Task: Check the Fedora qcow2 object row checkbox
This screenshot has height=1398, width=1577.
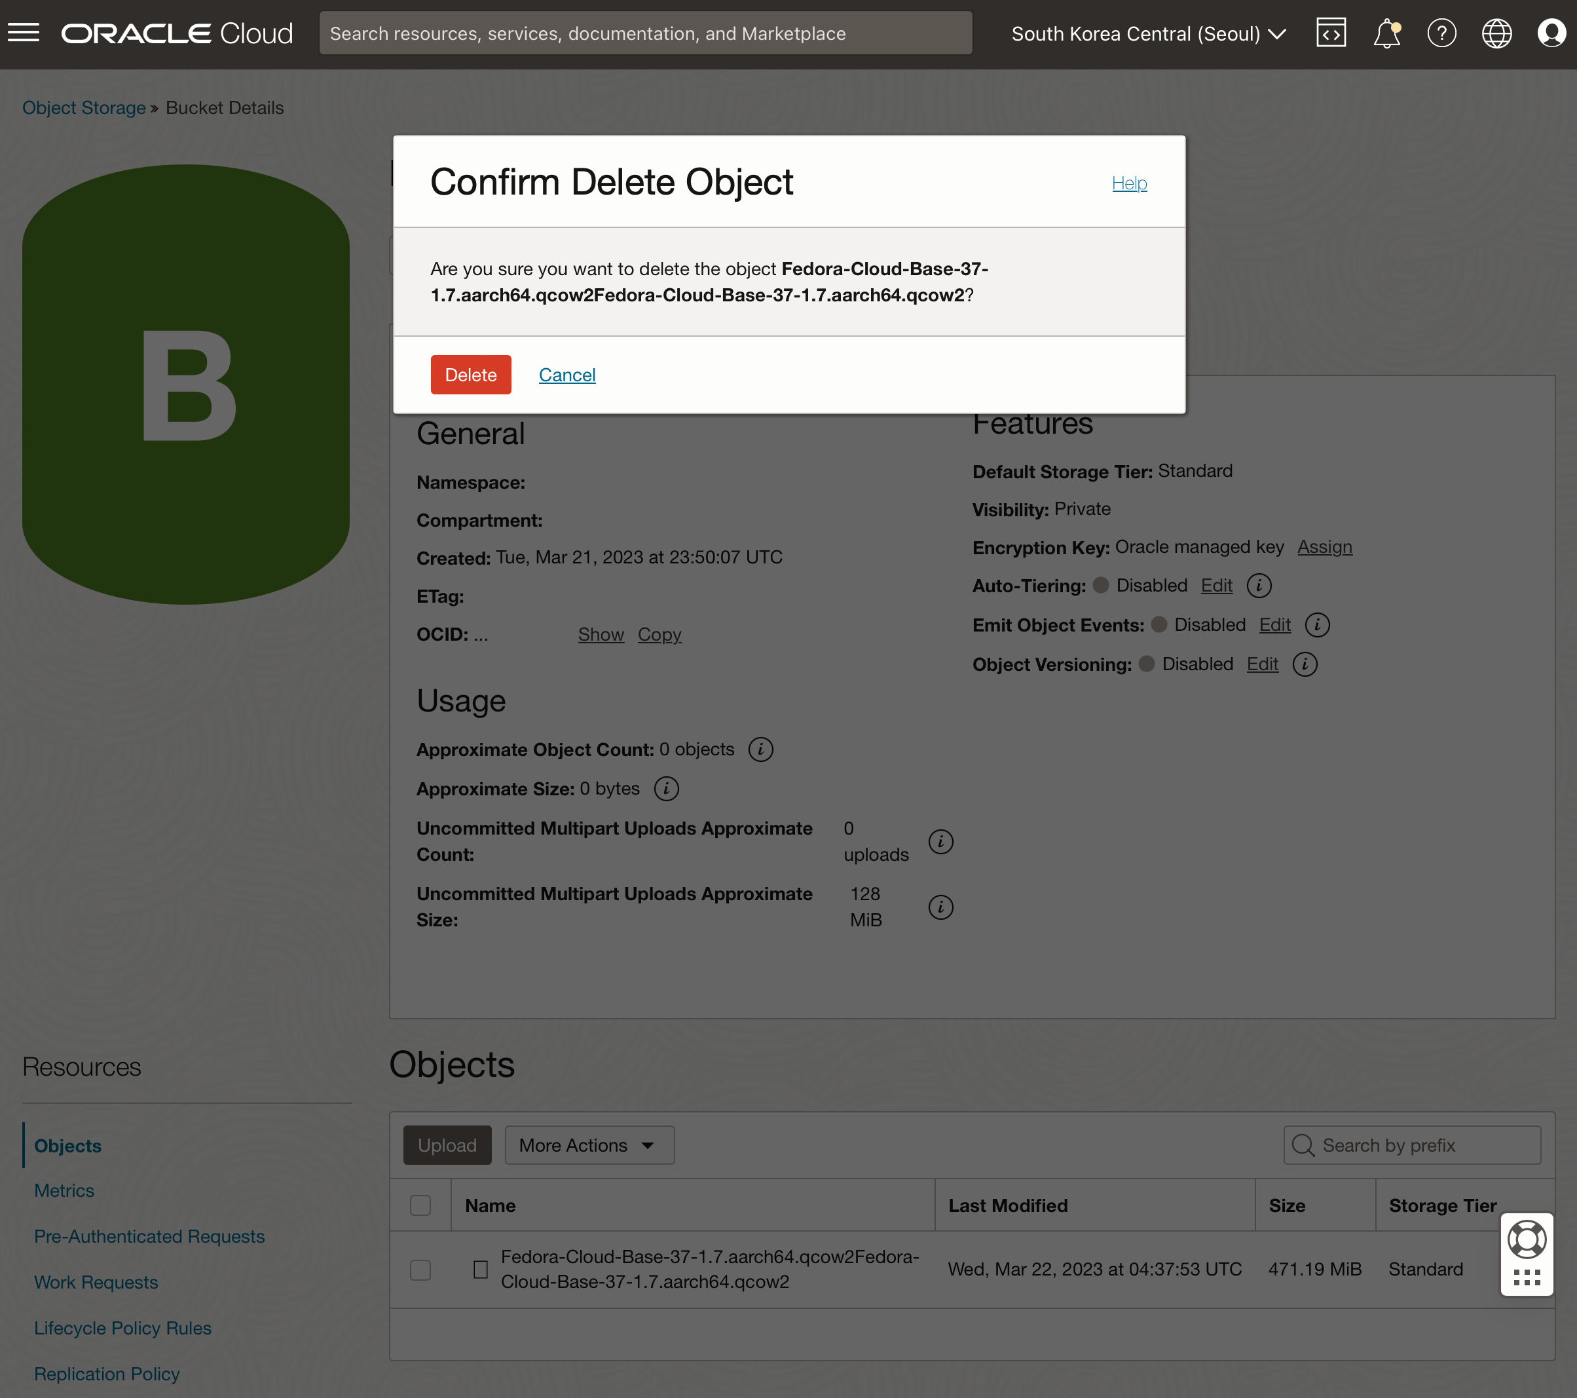Action: pos(420,1270)
